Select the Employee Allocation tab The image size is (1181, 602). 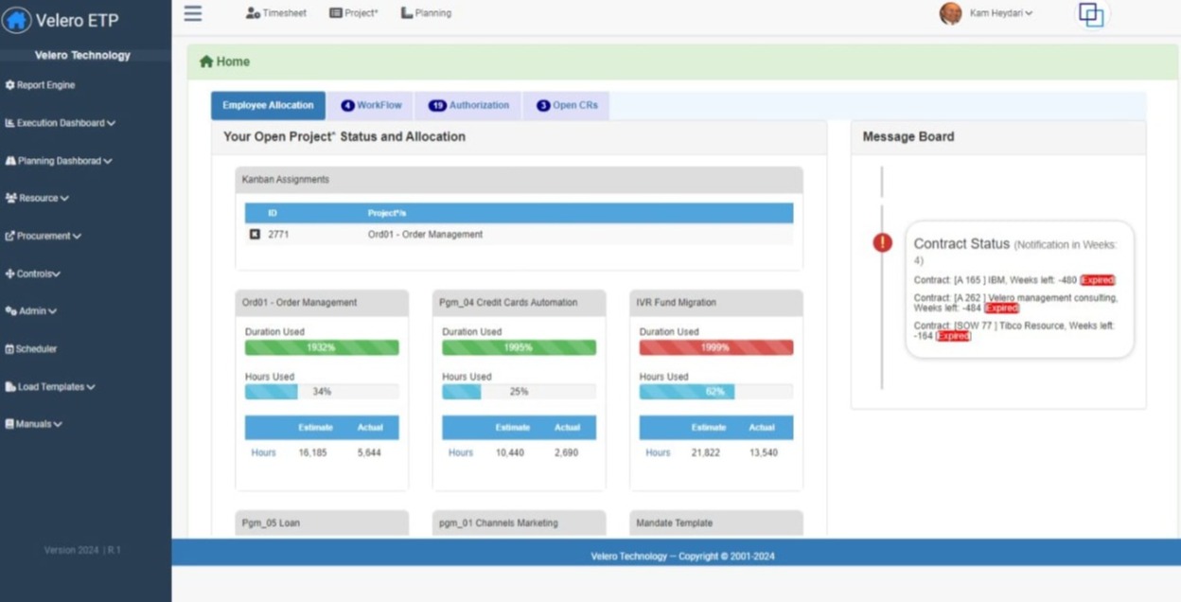[268, 106]
